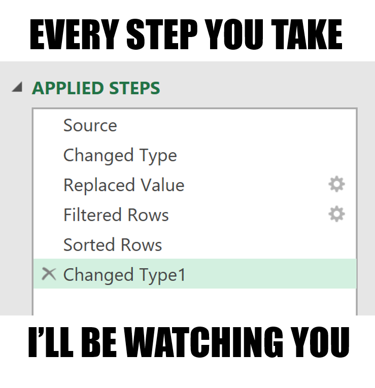Collapse the Applied Steps section

[18, 88]
